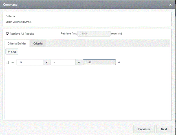This screenshot has height=135, width=176.
Task: Click the plus icon after txtID field
Action: pos(119,62)
